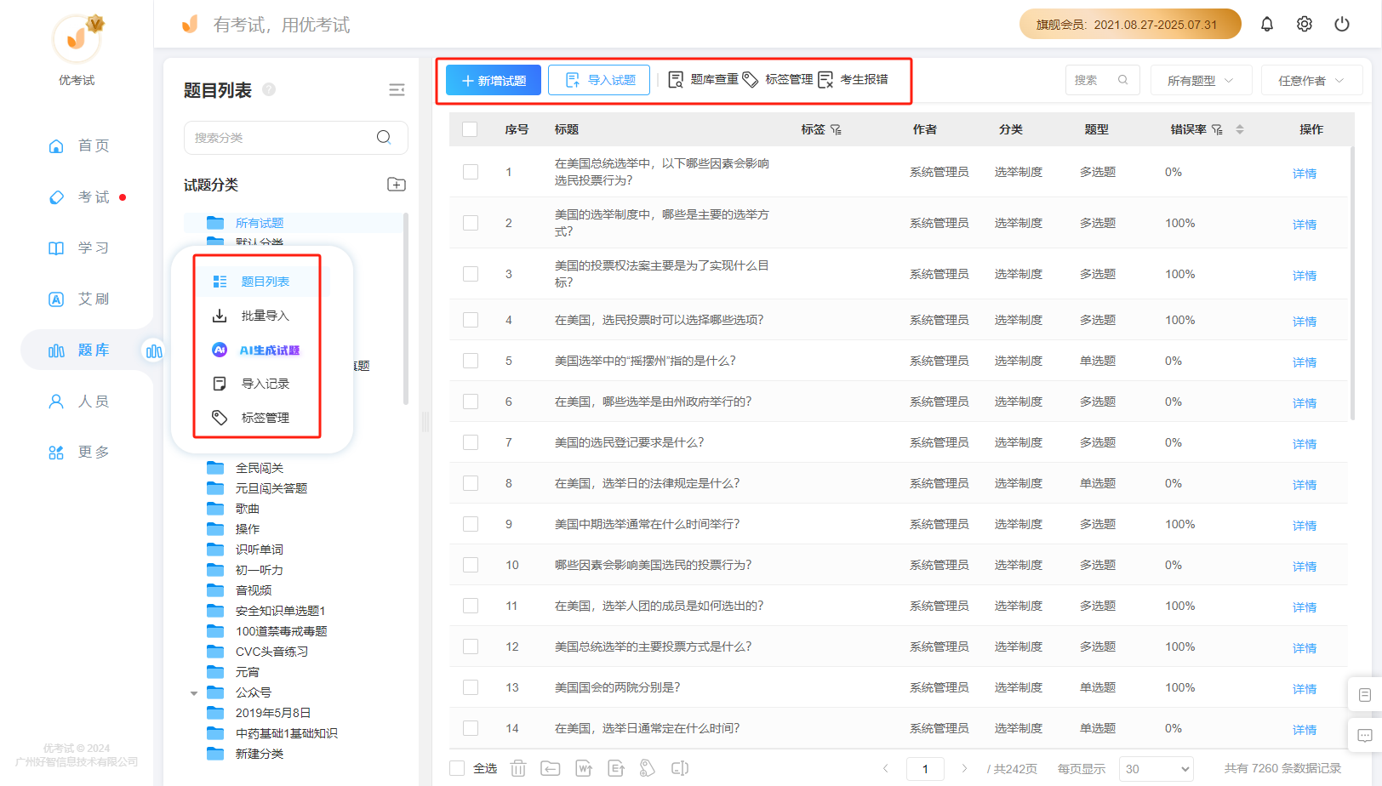The height and width of the screenshot is (786, 1382).
Task: Open the settings gear icon
Action: 1304,24
